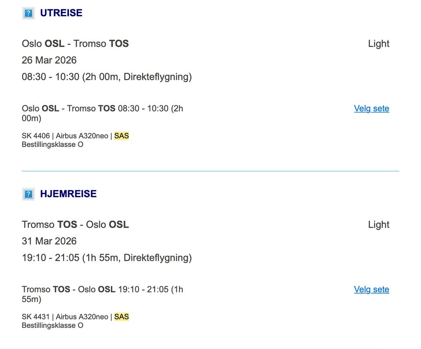
Task: Click highlighted SAS on flight SK 4431
Action: pos(121,317)
